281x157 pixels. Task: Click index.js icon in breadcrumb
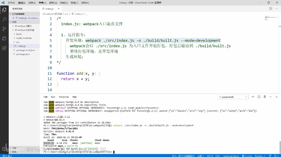click(73, 14)
